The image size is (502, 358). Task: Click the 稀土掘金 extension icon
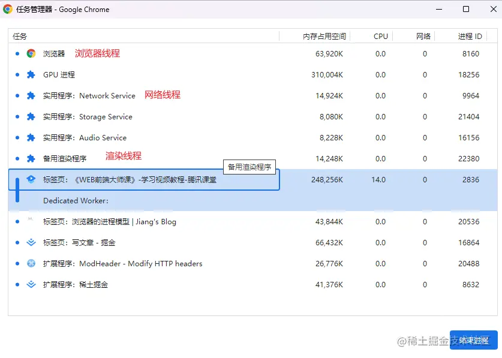(x=31, y=284)
